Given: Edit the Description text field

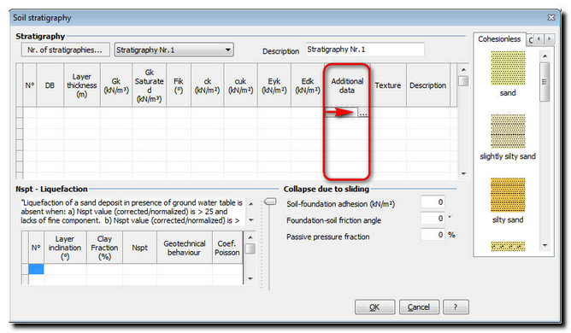Looking at the screenshot, I should point(365,50).
